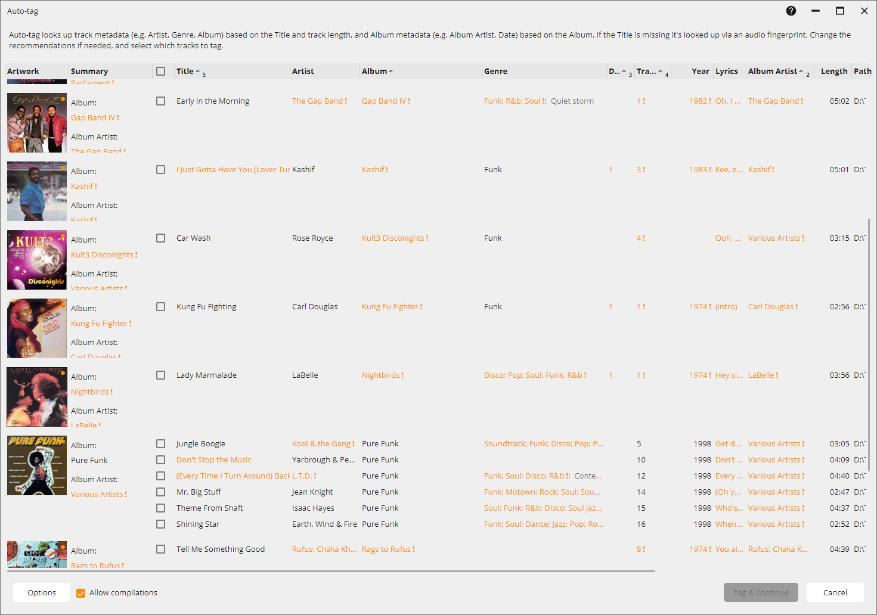Screen dimensions: 877x615
Task: Click the Gap Band IV album artwork
Action: pos(37,123)
